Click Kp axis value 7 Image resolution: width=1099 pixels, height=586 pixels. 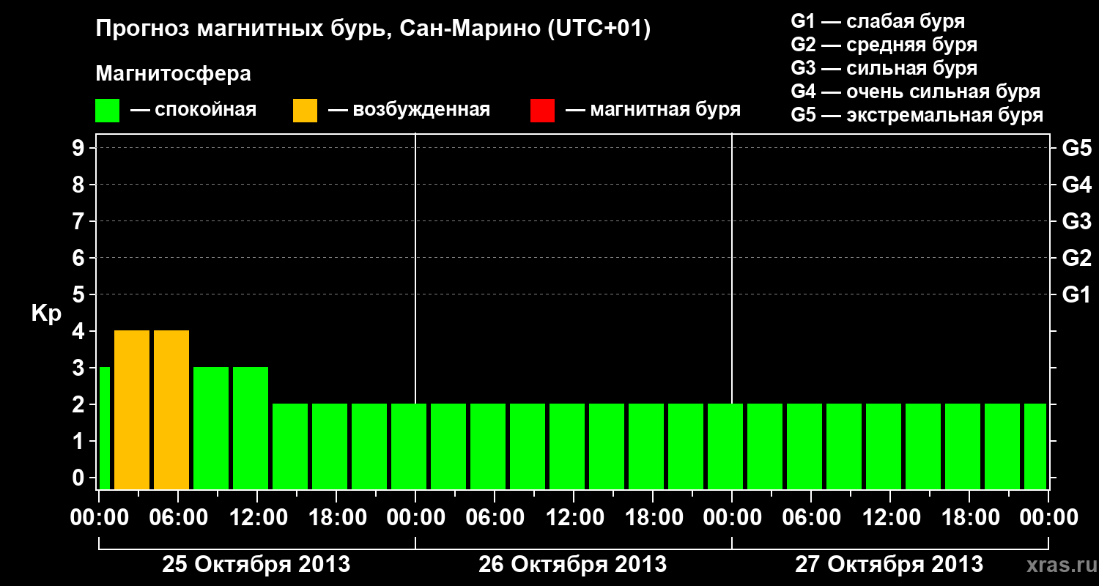tap(80, 222)
